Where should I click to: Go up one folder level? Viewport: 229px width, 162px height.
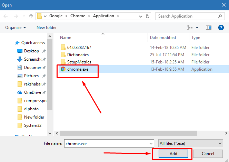point(31,16)
